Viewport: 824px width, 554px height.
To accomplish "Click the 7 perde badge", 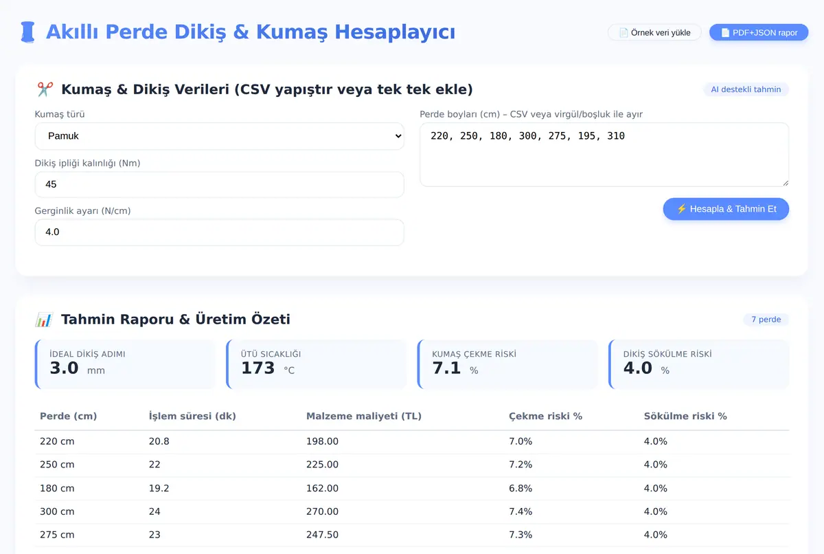I will pos(766,320).
